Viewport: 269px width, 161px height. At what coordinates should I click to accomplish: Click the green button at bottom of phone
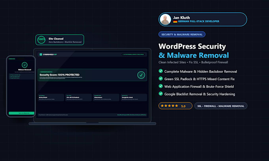(x=22, y=113)
